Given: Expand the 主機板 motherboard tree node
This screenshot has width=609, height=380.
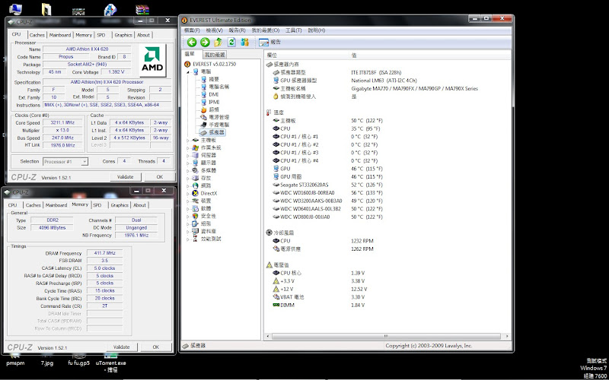Looking at the screenshot, I should [188, 140].
